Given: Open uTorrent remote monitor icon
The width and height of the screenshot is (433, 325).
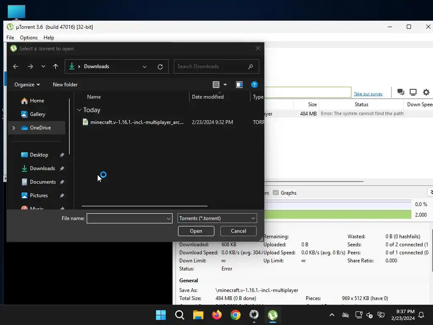Looking at the screenshot, I should coord(413,92).
